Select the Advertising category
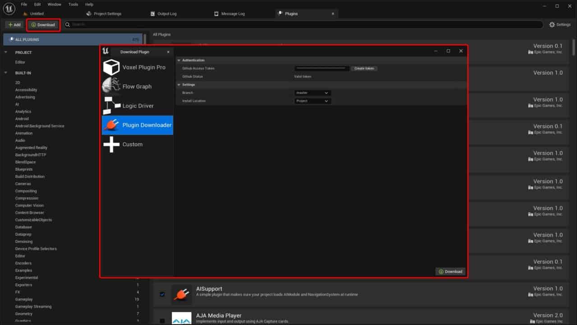 (x=25, y=97)
